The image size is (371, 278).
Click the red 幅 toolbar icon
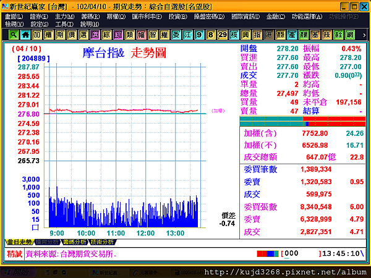coord(141,35)
